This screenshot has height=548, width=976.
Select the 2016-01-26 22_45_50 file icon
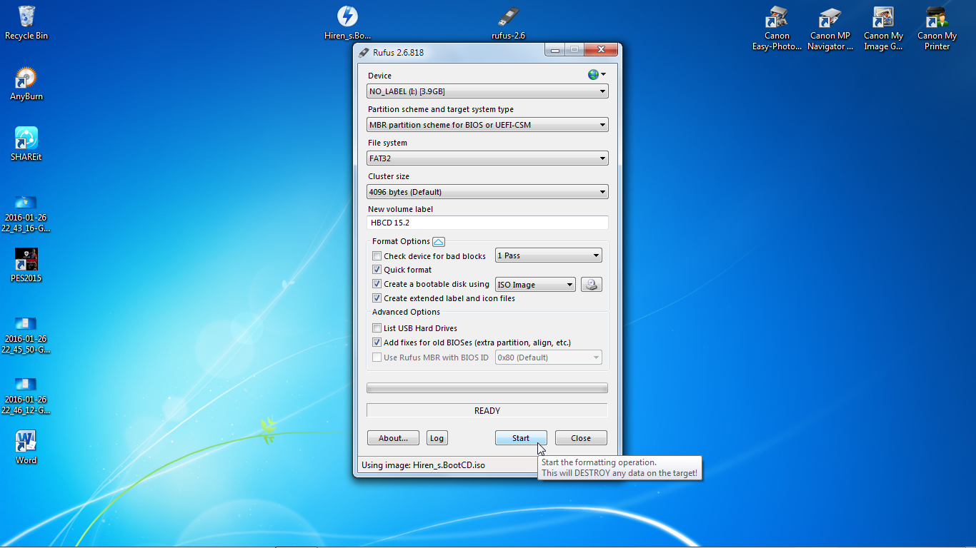point(26,334)
